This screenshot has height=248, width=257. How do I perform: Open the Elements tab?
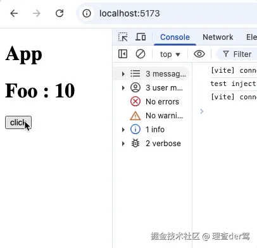point(251,37)
